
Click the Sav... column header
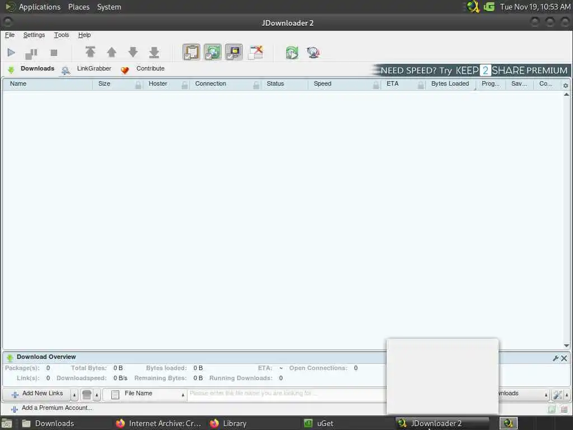point(519,84)
